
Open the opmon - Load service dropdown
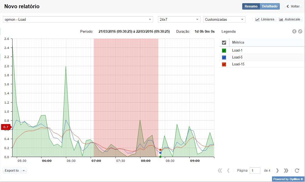pos(78,19)
